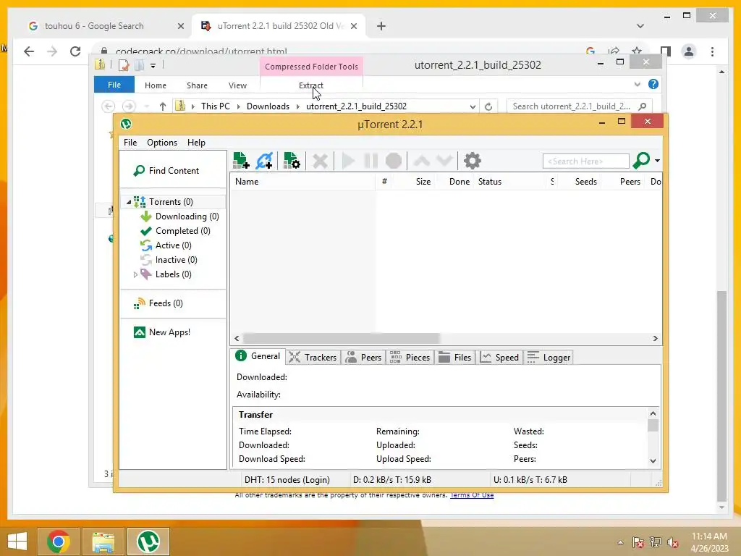Click DHT nodes status bar entry
741x556 pixels.
[x=287, y=480]
